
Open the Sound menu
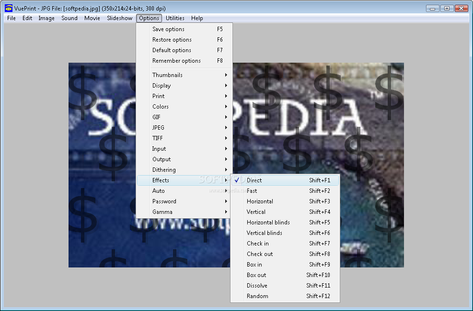(69, 18)
